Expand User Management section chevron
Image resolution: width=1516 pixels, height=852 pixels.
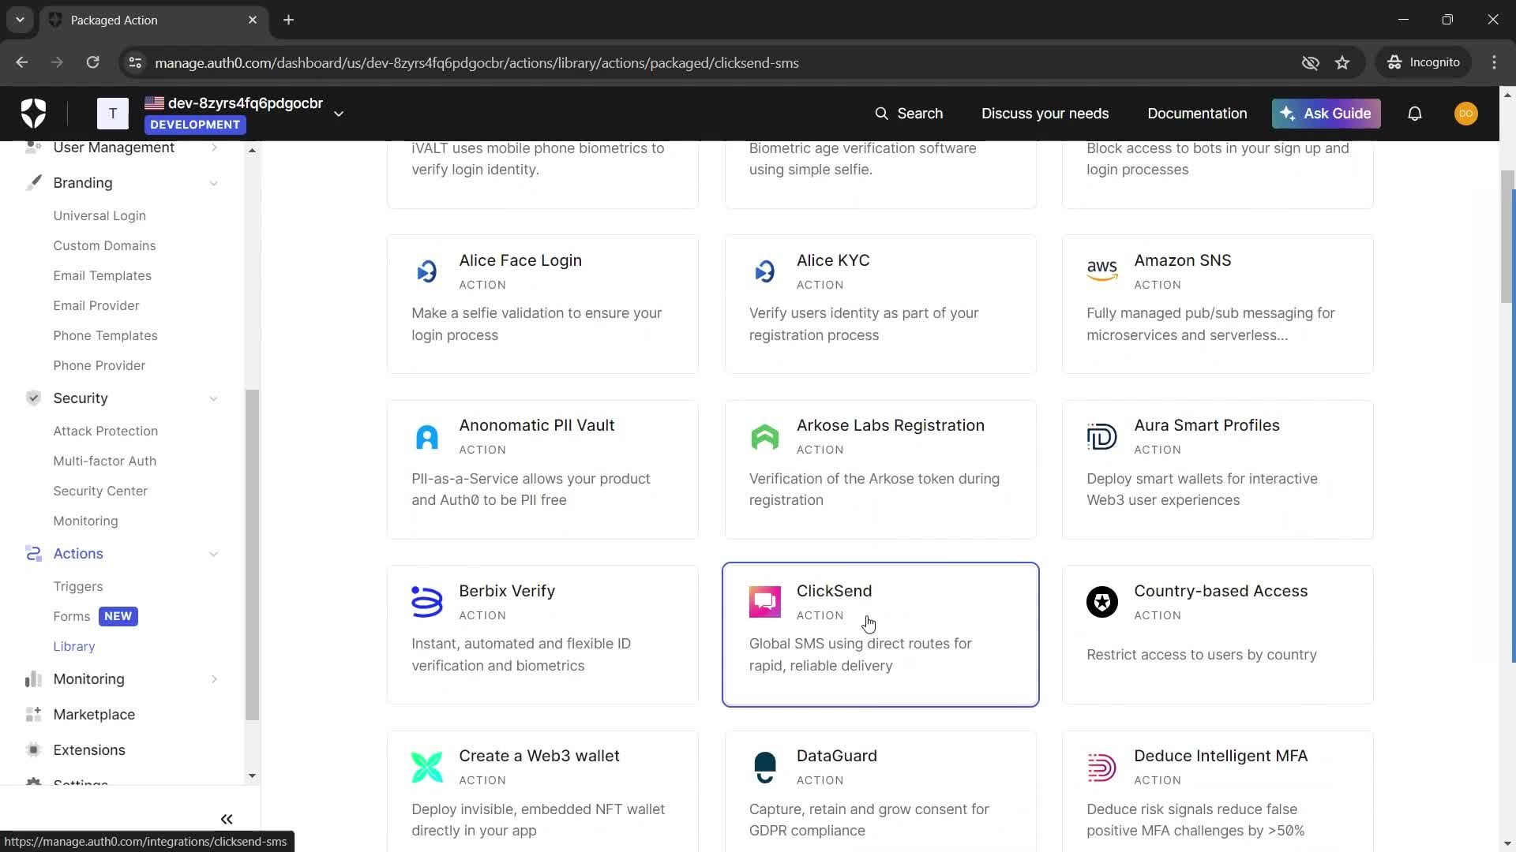click(x=214, y=148)
